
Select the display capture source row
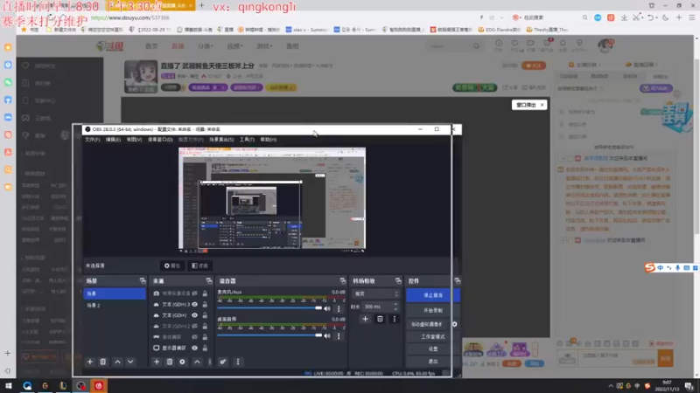[180, 348]
